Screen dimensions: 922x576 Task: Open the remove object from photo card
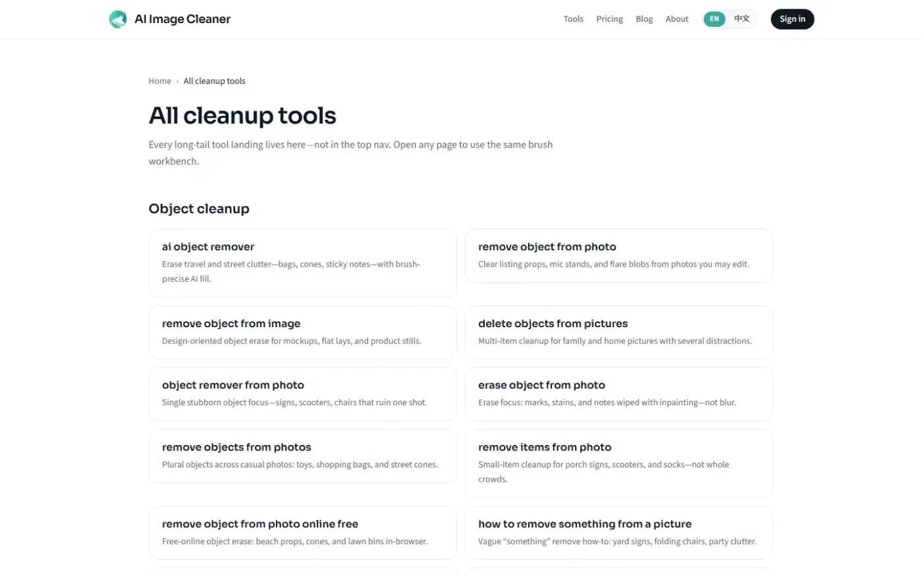click(x=619, y=255)
